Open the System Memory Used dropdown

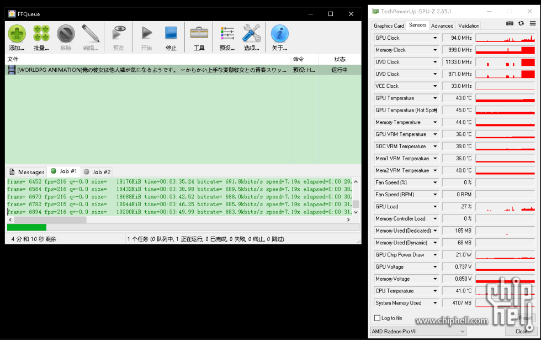tap(435, 303)
